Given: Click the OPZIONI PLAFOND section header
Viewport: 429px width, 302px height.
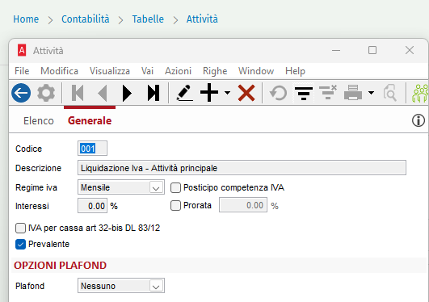Looking at the screenshot, I should (x=61, y=266).
